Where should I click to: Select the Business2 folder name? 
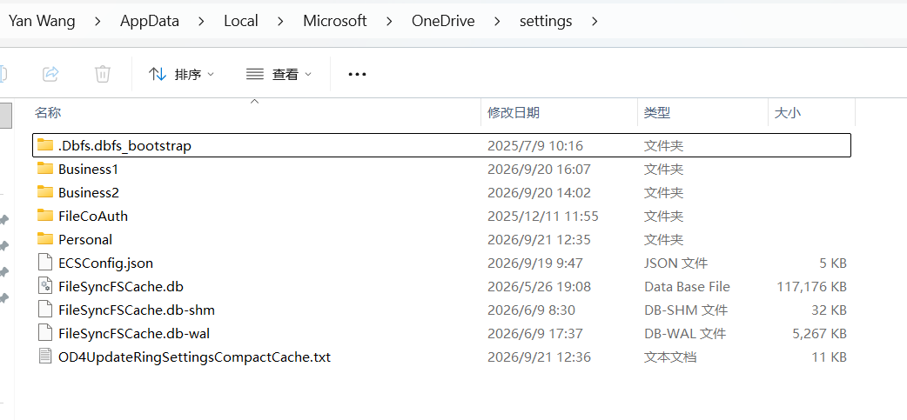coord(89,192)
